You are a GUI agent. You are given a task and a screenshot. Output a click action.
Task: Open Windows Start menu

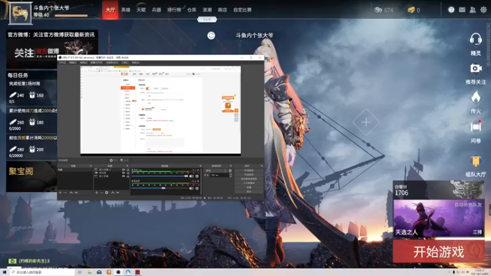tap(4, 272)
